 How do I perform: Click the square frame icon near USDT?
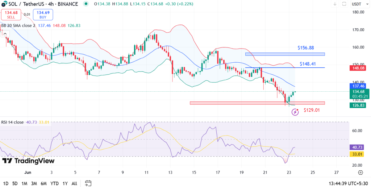[x=344, y=4]
